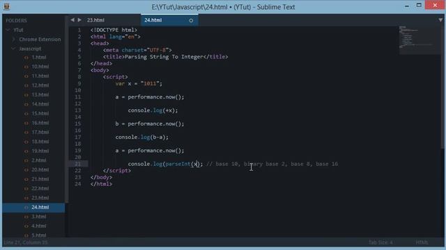
Task: Click line number 21 in gutter
Action: pos(77,164)
